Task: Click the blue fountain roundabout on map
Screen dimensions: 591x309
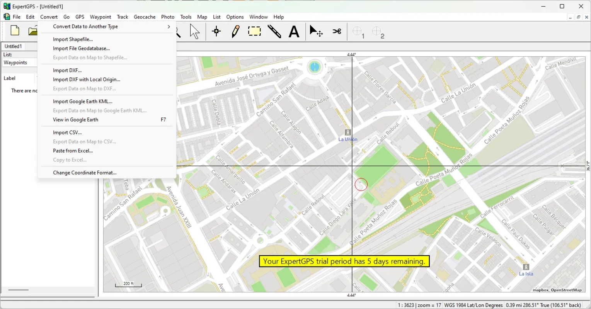Action: [x=315, y=67]
